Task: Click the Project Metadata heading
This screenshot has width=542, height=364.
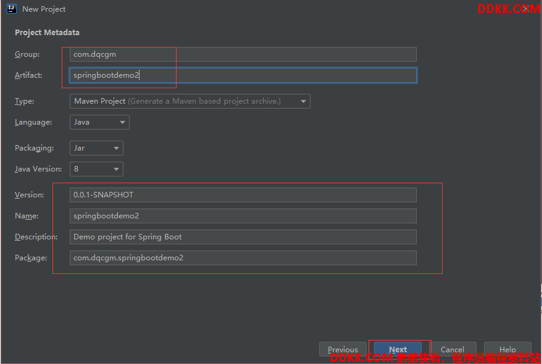Action: tap(47, 33)
